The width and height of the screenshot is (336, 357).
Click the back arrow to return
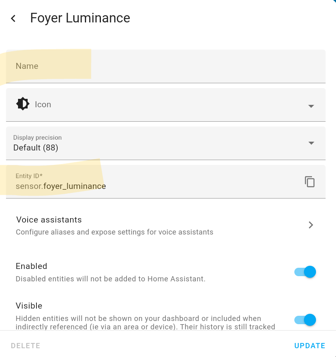pos(13,18)
